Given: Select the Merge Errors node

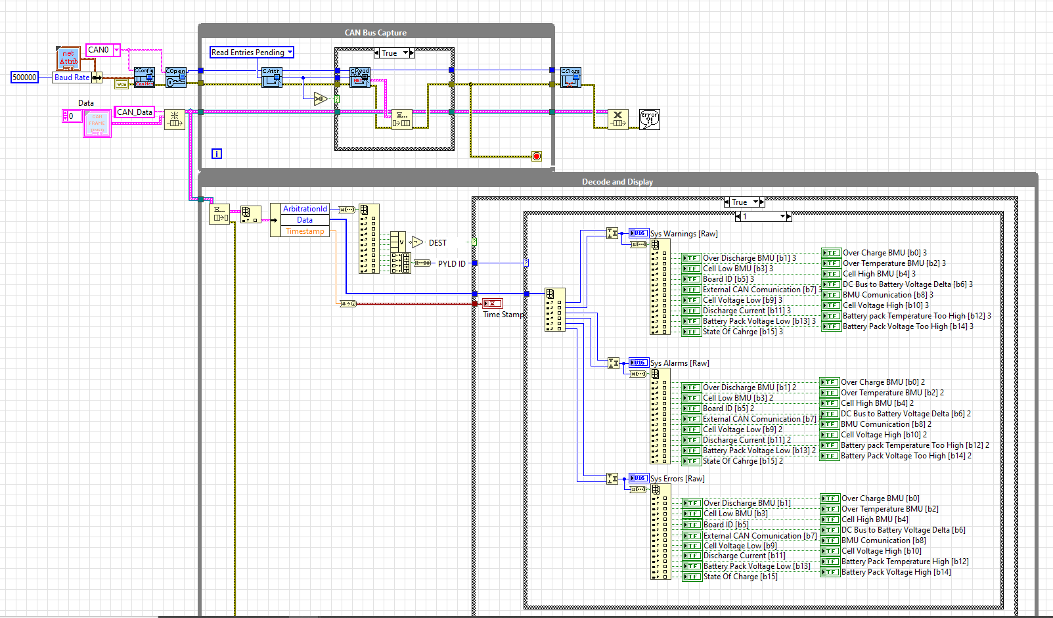Looking at the screenshot, I should (617, 119).
